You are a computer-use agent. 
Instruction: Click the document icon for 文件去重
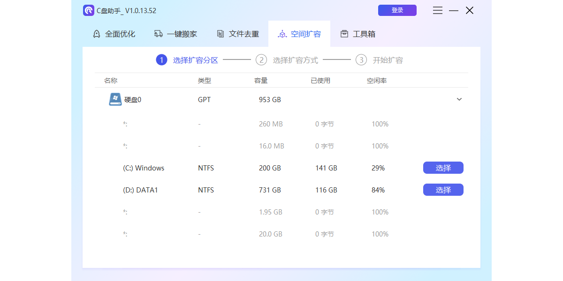click(221, 34)
